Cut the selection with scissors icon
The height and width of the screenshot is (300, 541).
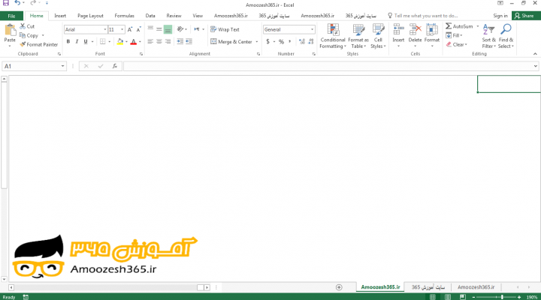[23, 26]
